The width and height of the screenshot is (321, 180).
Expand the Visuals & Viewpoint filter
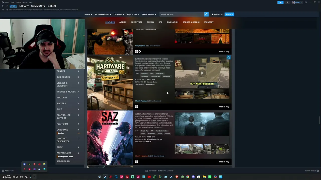(x=68, y=84)
